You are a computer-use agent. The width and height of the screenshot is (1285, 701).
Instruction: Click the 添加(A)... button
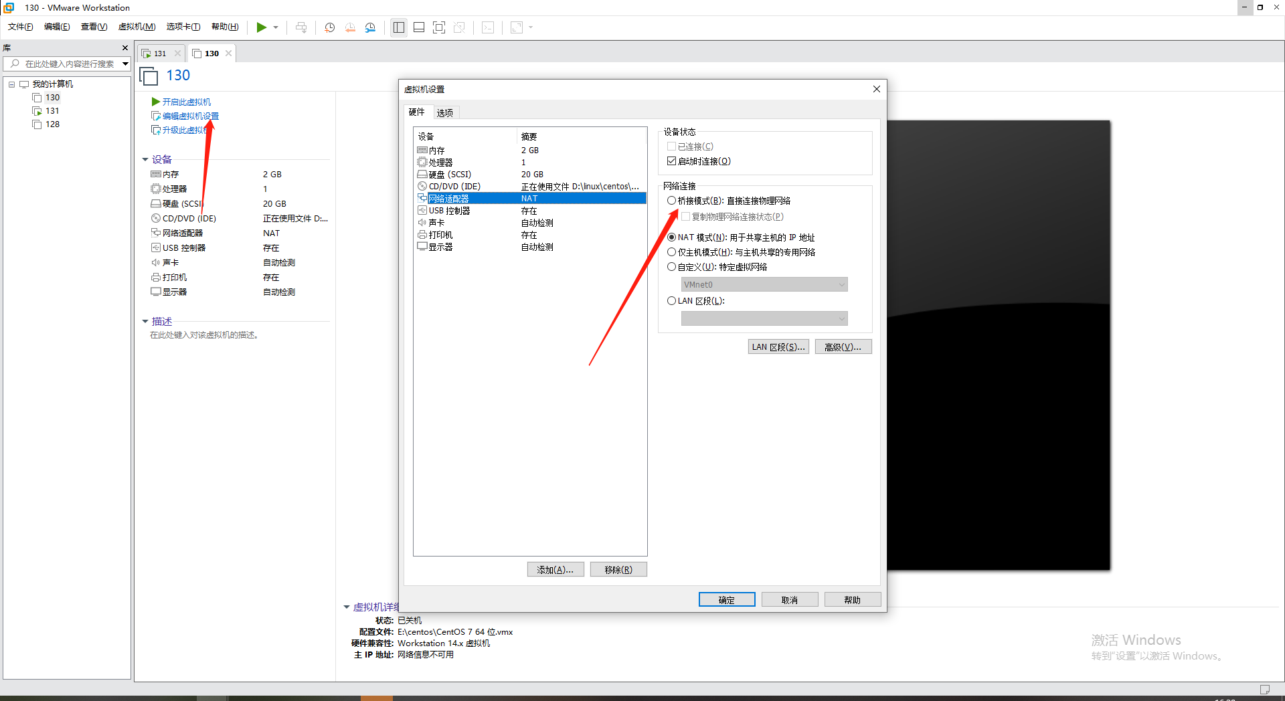[555, 569]
